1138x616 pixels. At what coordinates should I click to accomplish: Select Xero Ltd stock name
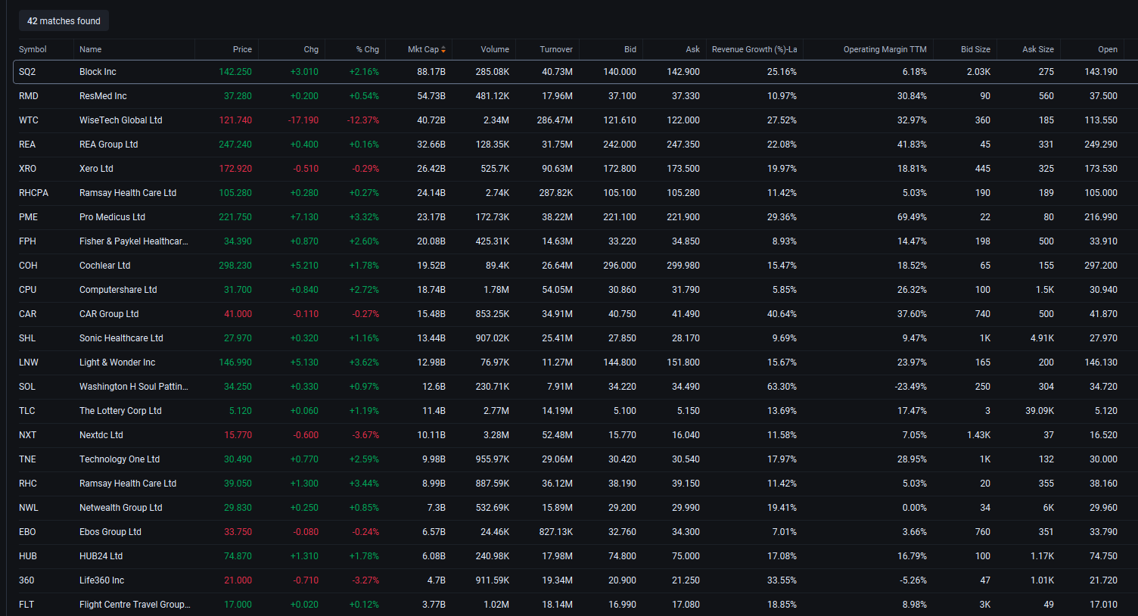point(96,169)
